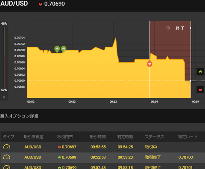
Task: Click the 09:53:18 expiry time cell
Action: 125,167
